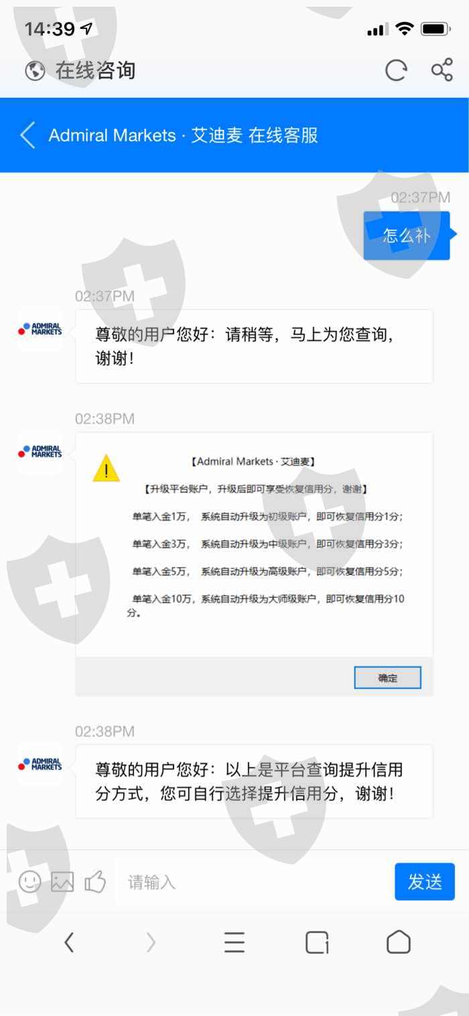469x1016 pixels.
Task: Tap the browser forward arrow in the bottom bar
Action: (x=151, y=943)
